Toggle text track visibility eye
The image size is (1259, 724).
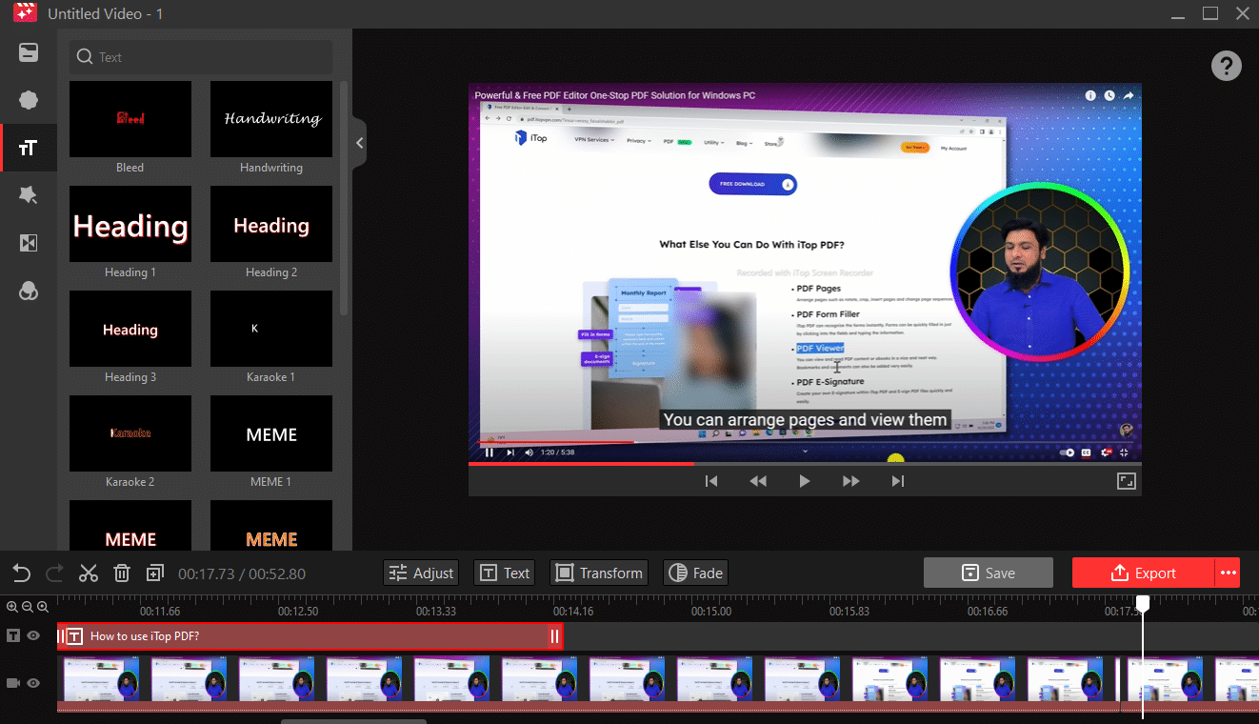click(33, 635)
